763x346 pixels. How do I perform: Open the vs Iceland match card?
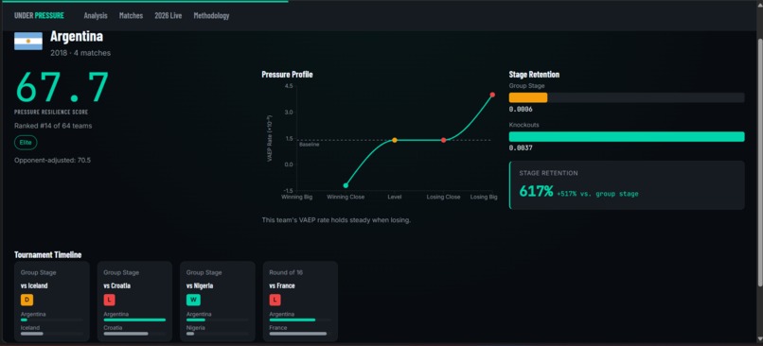tap(52, 301)
